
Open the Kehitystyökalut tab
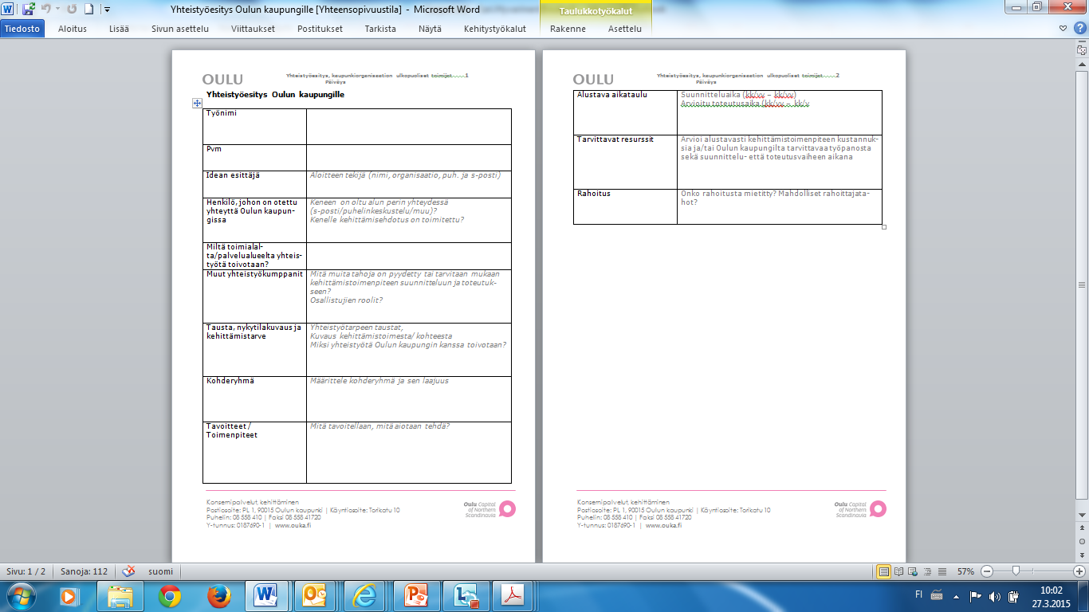(495, 29)
